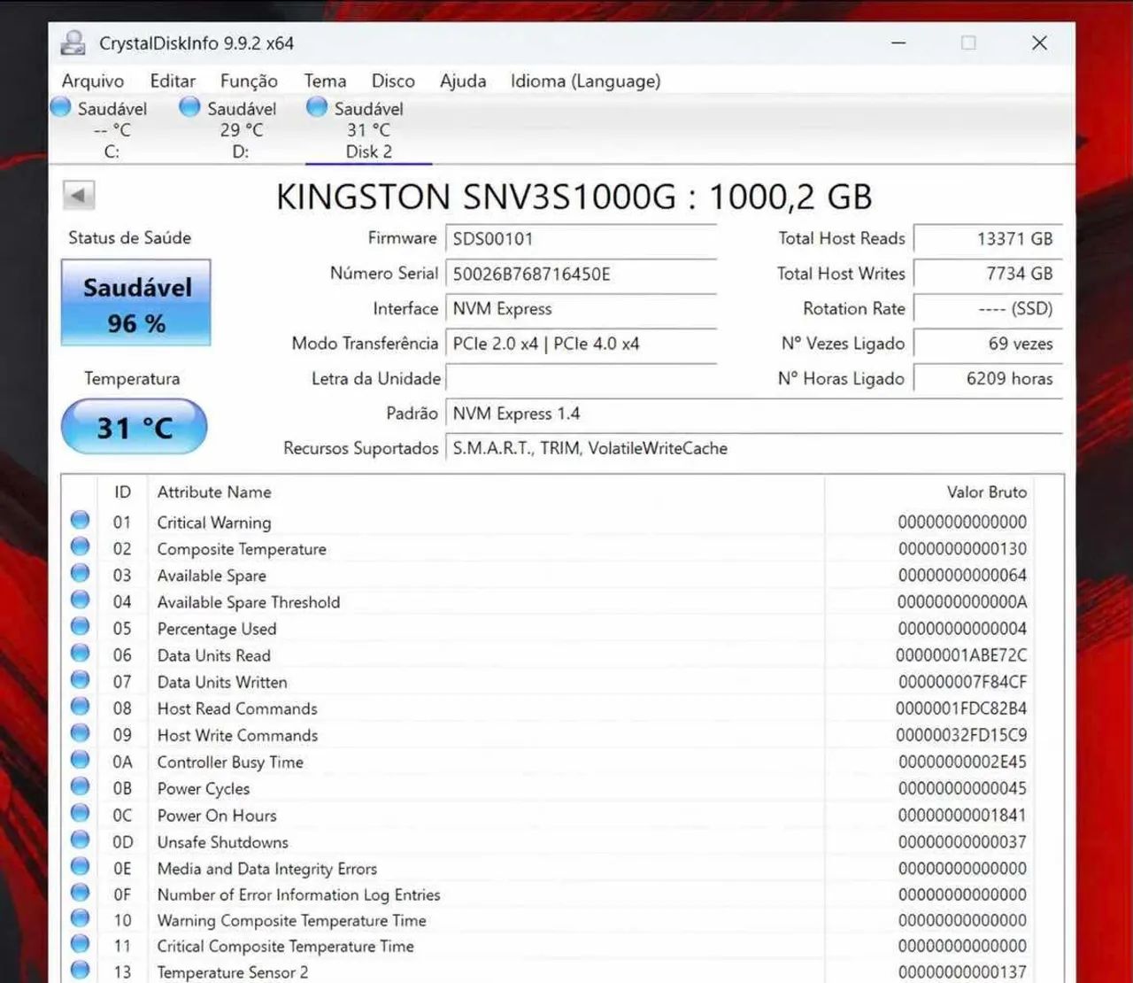This screenshot has height=983, width=1133.
Task: Click the Total Host Reads value 13371 GB
Action: [x=988, y=239]
